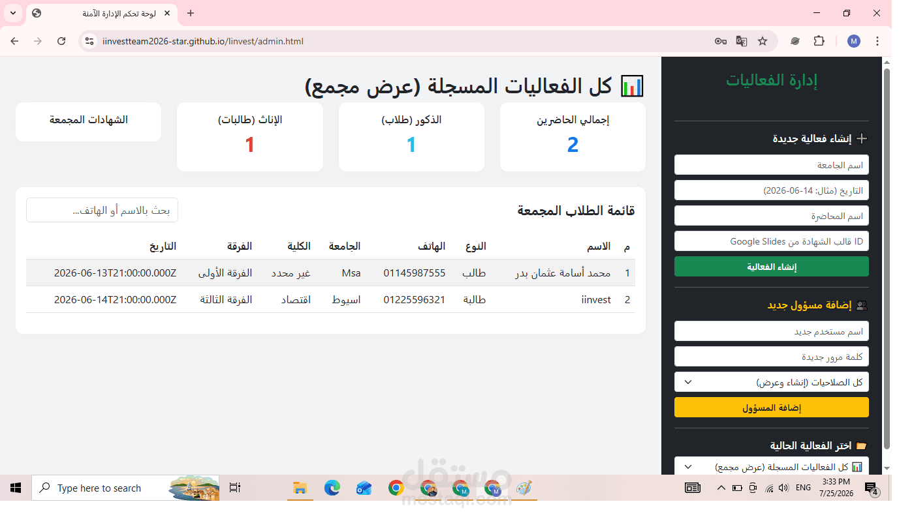Open the Chrome three-dot menu
Viewport: 914px width, 519px height.
877,41
